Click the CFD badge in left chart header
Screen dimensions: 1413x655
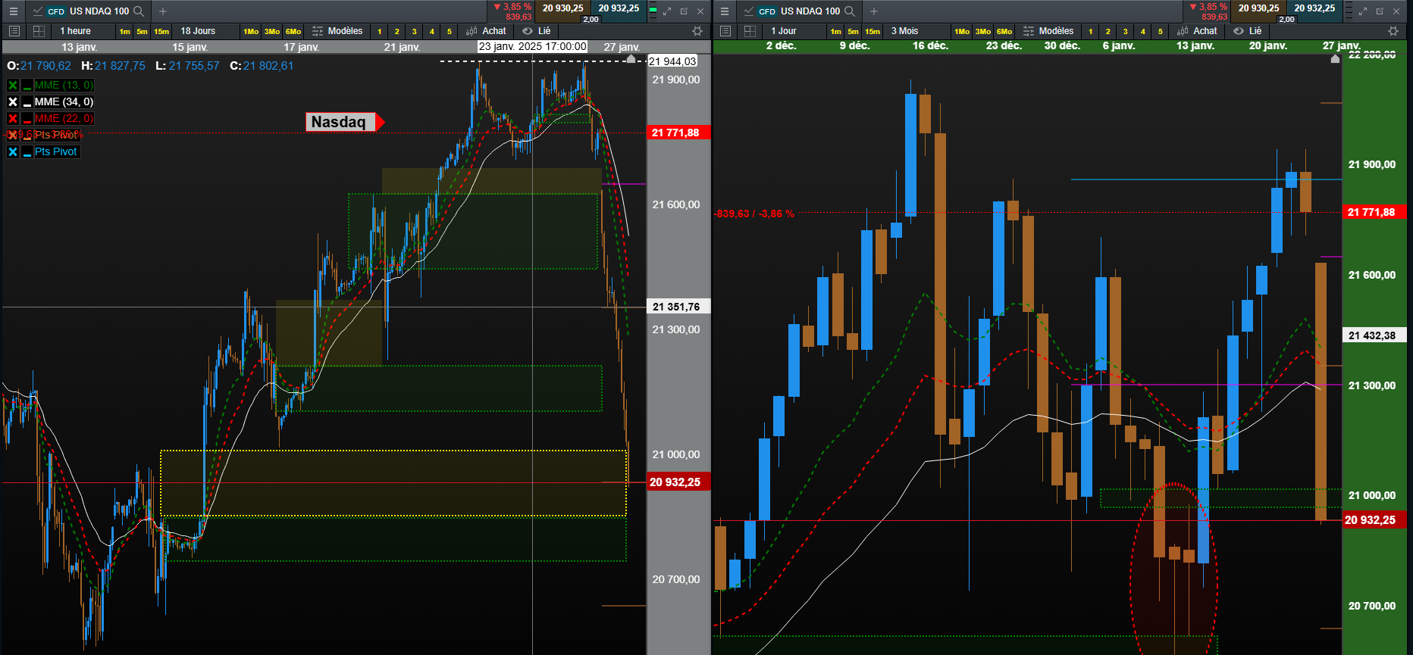(56, 11)
